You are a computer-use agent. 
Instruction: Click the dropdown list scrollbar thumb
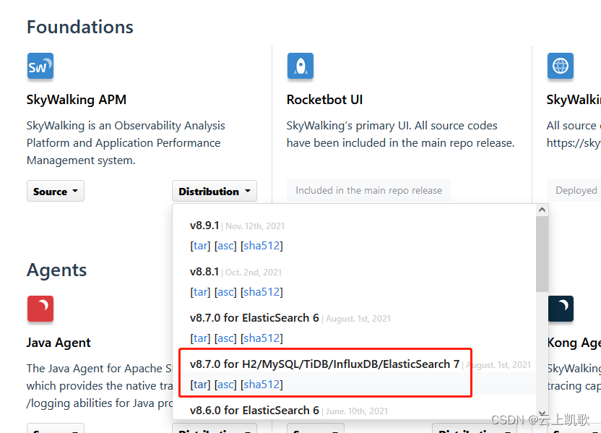point(542,254)
